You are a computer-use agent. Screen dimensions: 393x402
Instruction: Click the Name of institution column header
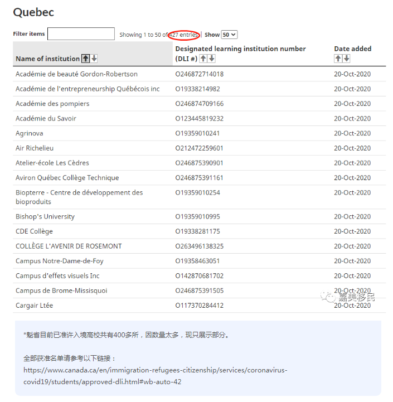[x=47, y=59]
